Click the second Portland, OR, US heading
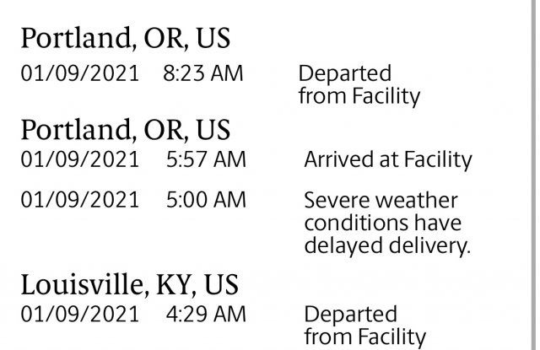Screen dimensions: 540x350 (125, 131)
